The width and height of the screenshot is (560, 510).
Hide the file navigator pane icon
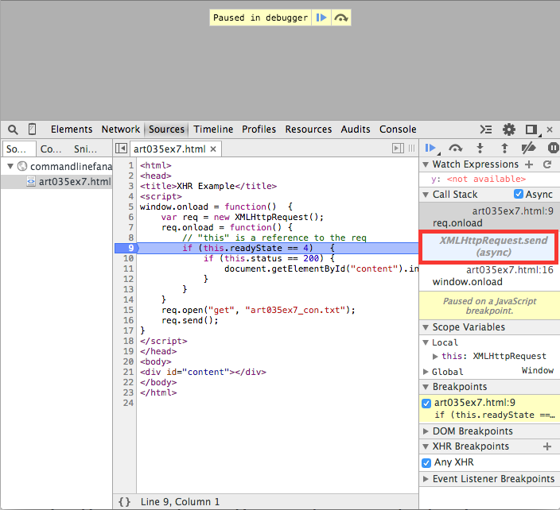click(121, 149)
